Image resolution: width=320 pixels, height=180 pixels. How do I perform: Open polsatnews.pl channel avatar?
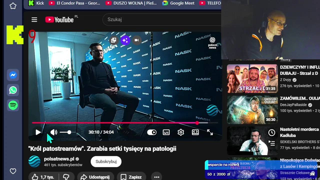[34, 161]
